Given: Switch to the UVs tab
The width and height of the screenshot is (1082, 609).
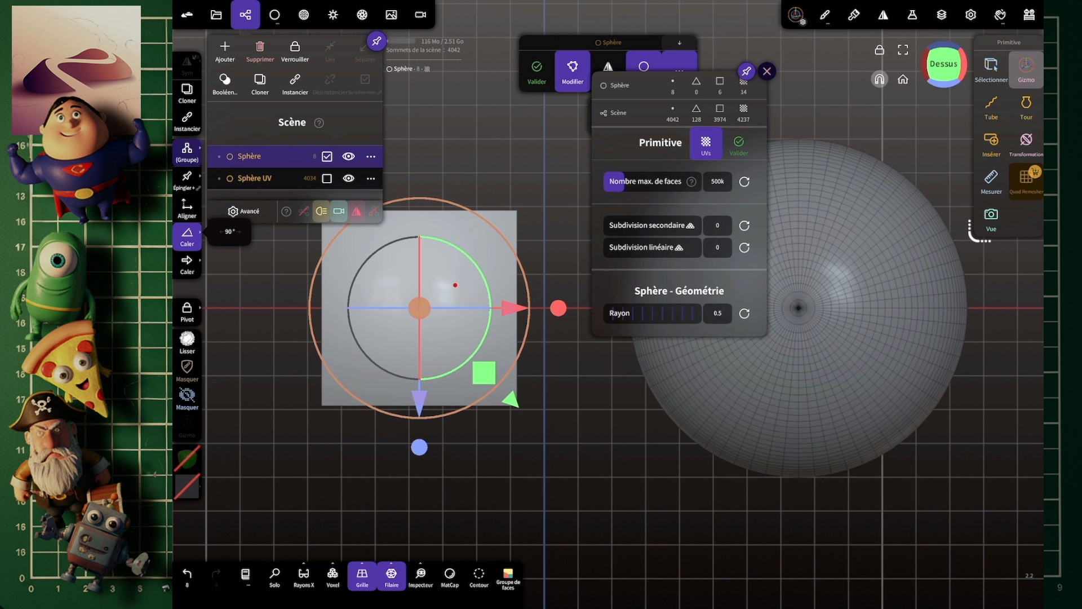Looking at the screenshot, I should (x=706, y=144).
